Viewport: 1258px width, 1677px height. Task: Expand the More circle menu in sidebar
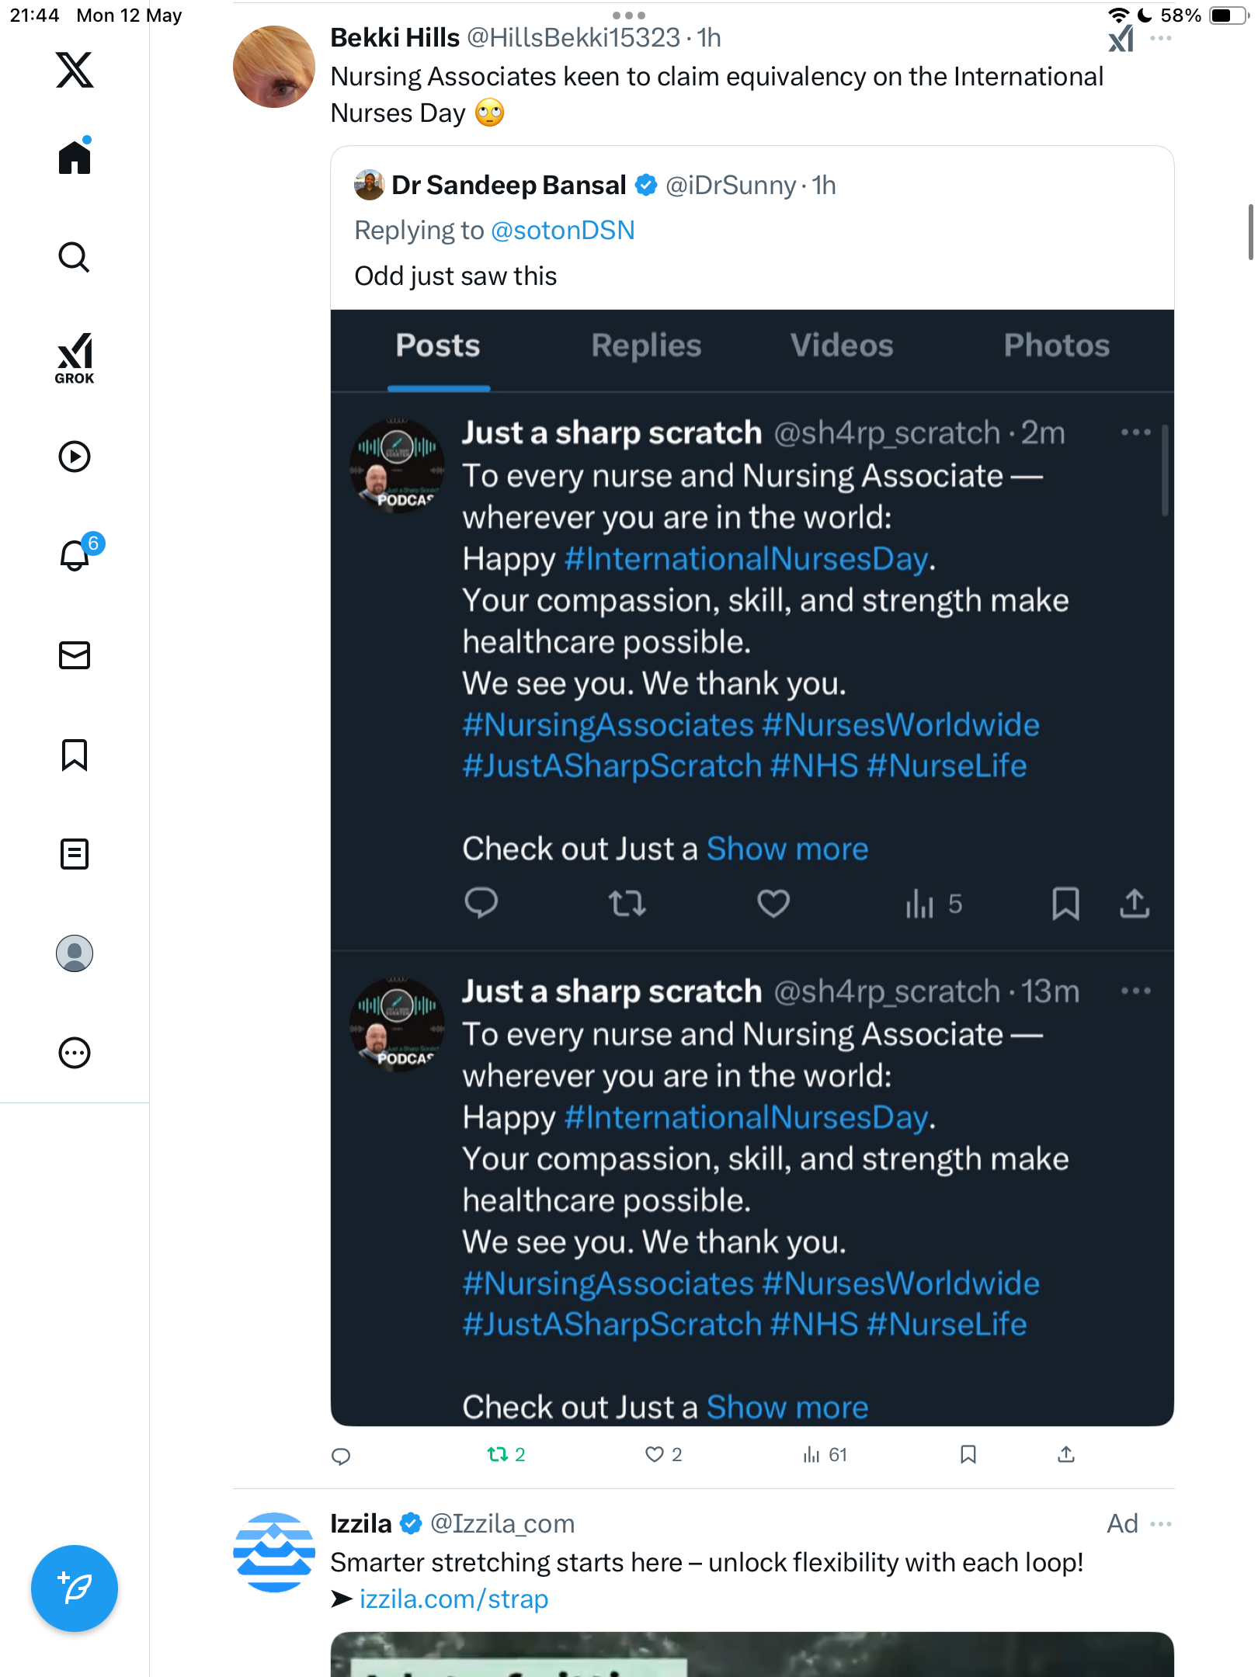pyautogui.click(x=75, y=1053)
